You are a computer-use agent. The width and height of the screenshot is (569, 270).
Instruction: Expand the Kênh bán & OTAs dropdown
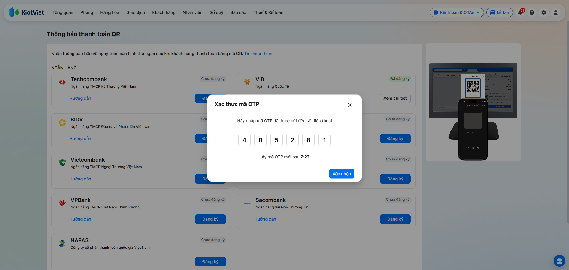[x=457, y=12]
